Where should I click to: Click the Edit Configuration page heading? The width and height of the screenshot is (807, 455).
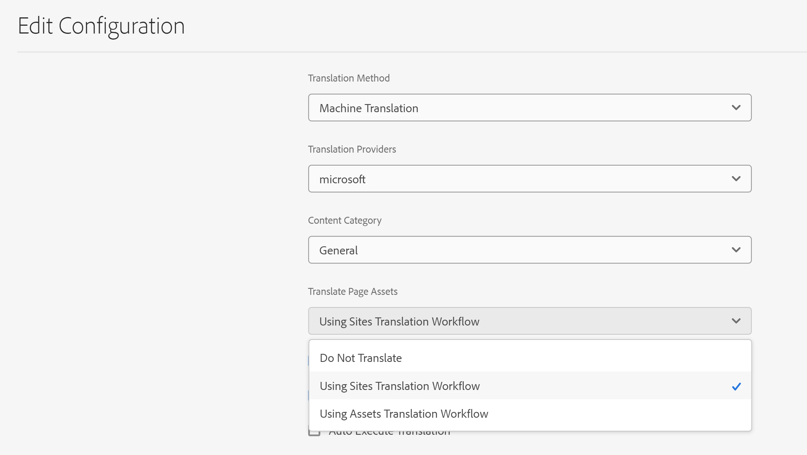tap(101, 26)
